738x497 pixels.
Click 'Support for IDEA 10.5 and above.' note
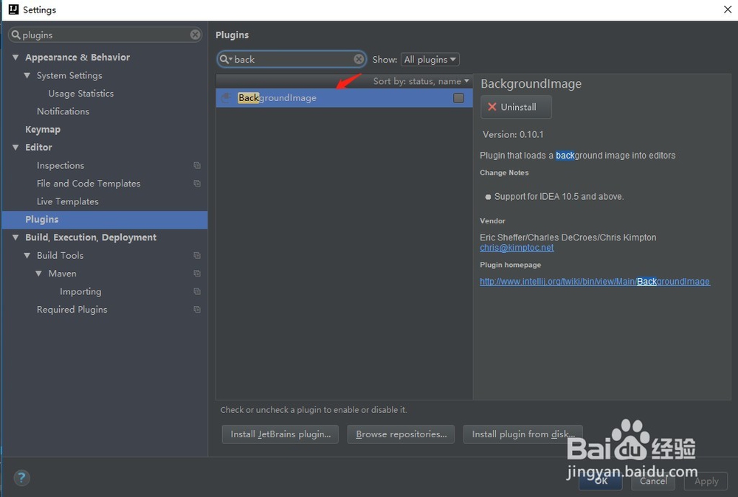tap(559, 197)
